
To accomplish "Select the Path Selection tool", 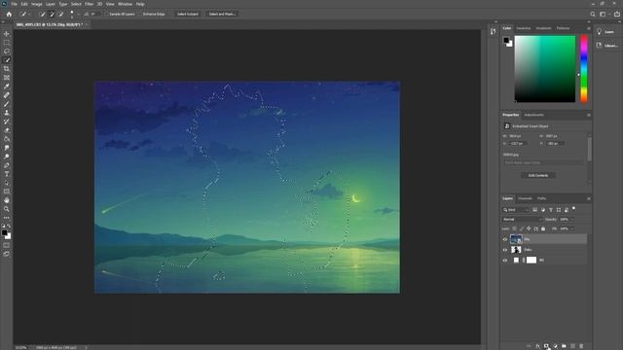I will point(7,183).
